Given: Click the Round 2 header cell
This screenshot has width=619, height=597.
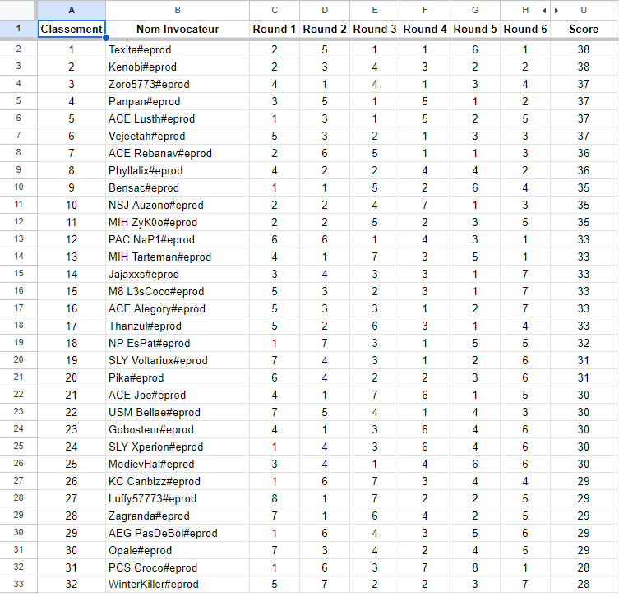Looking at the screenshot, I should pos(325,30).
